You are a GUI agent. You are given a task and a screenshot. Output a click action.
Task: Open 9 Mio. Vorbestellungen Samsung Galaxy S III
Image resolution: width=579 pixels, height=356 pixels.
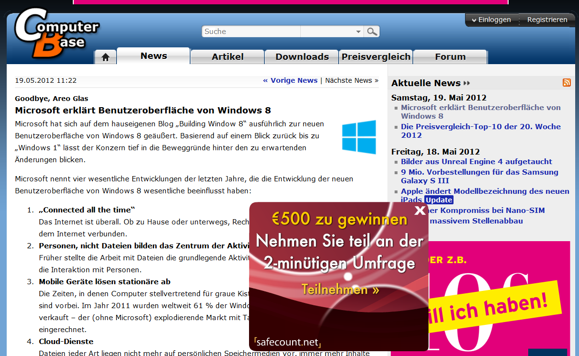pos(479,176)
